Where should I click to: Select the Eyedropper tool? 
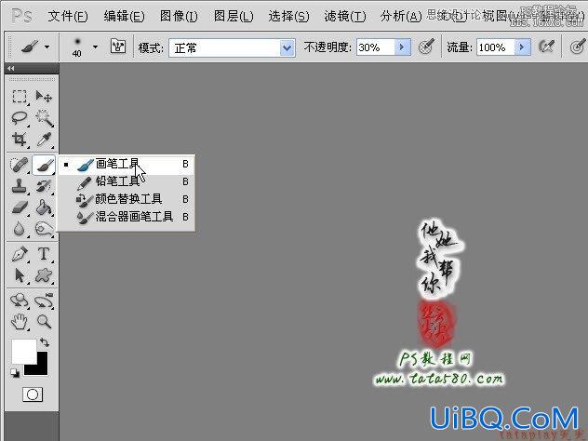coord(44,140)
